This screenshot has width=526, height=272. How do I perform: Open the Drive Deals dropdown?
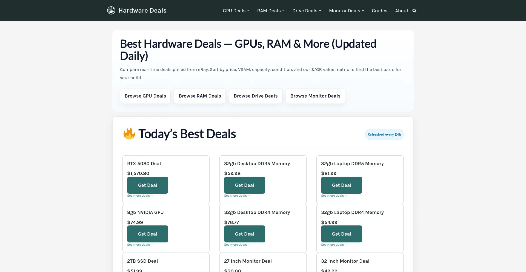307,11
